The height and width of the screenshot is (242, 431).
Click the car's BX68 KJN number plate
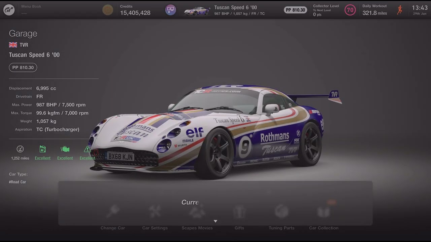click(120, 157)
